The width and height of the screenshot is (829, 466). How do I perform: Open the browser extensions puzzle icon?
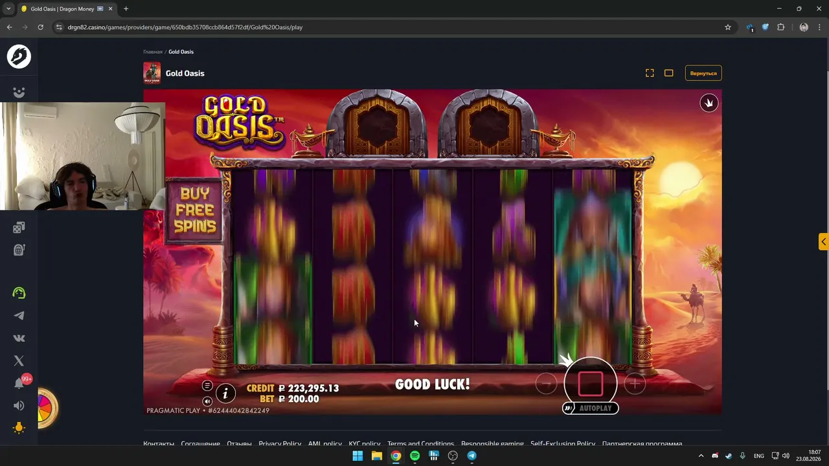780,27
